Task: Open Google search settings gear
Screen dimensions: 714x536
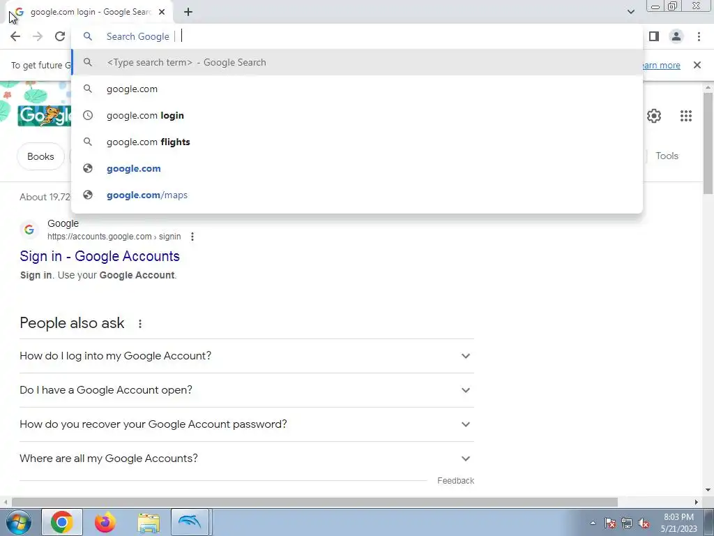Action: [654, 116]
